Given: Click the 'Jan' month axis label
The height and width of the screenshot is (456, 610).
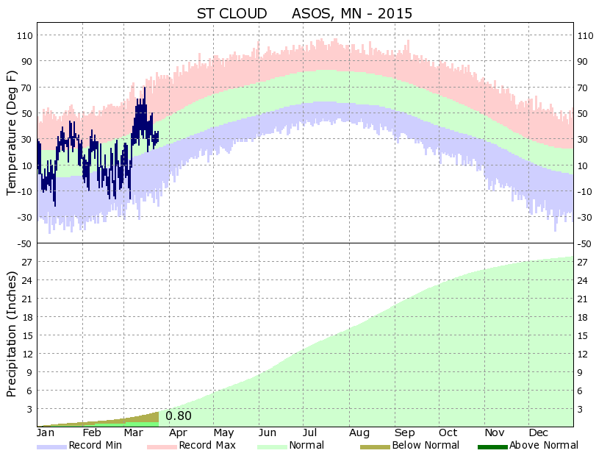Looking at the screenshot, I should pyautogui.click(x=46, y=432).
